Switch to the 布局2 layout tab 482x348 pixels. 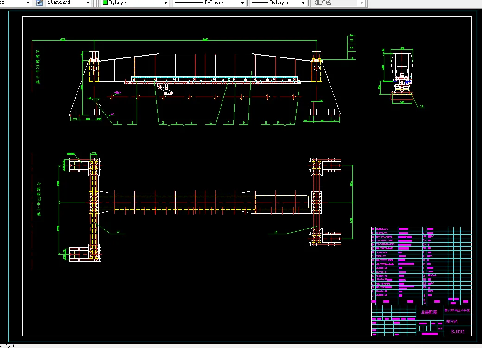coord(6,346)
